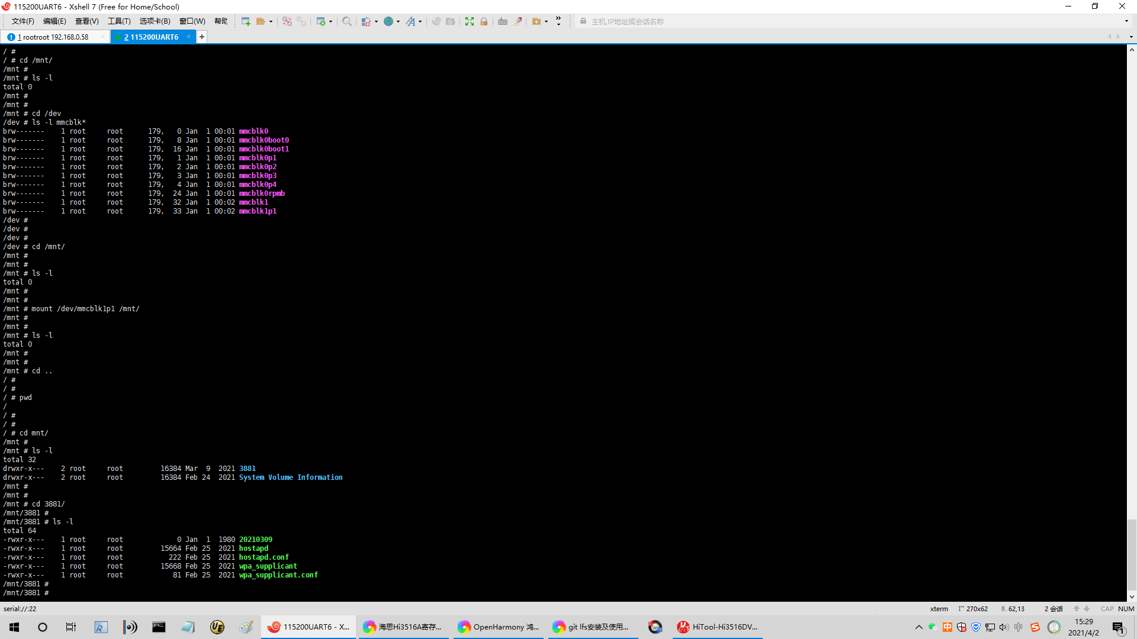This screenshot has width=1137, height=639.
Task: Open the 工具(T) menu
Action: point(119,21)
